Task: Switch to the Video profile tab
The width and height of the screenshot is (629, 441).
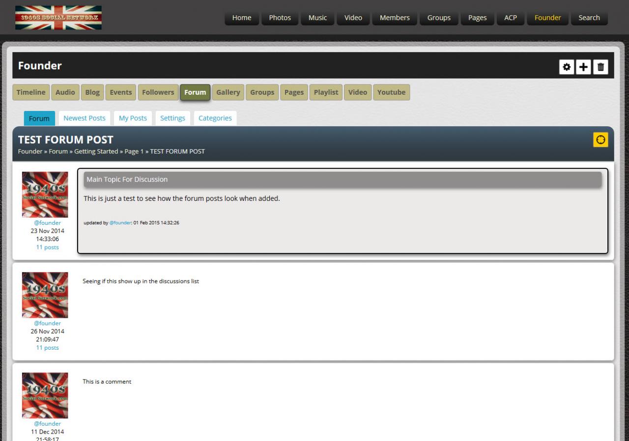Action: point(358,92)
